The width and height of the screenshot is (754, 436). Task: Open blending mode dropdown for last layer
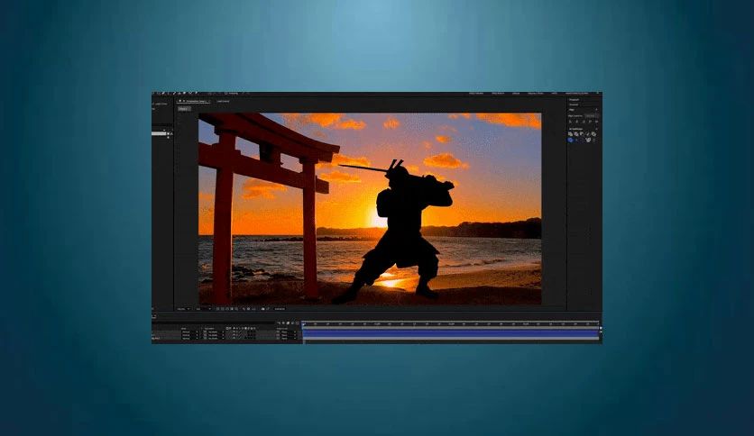click(190, 339)
